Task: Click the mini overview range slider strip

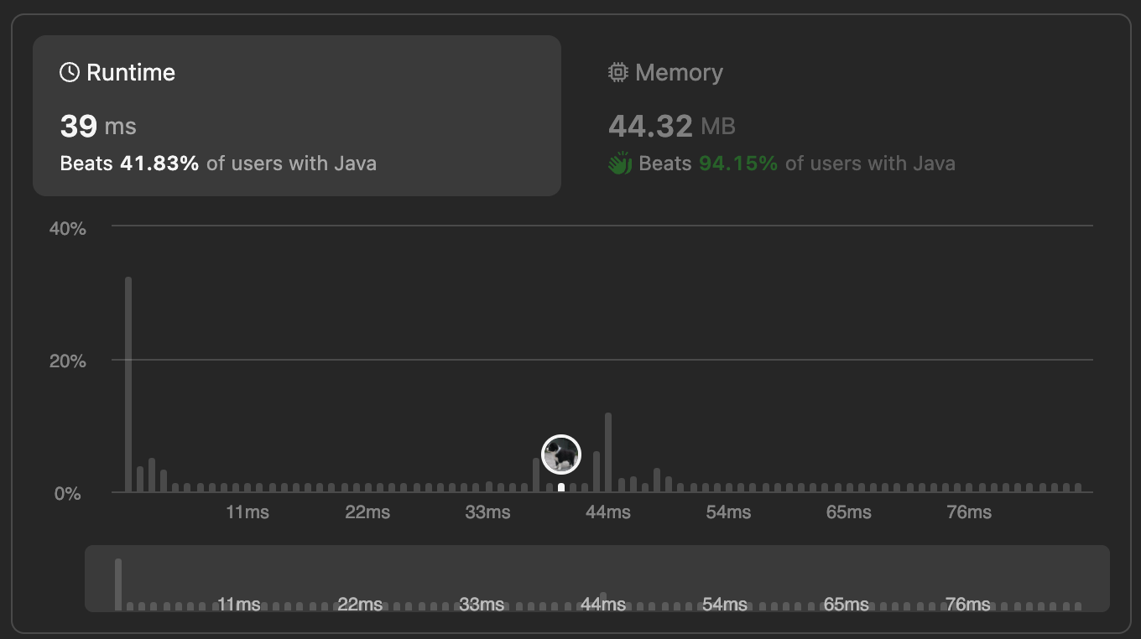Action: [x=597, y=579]
